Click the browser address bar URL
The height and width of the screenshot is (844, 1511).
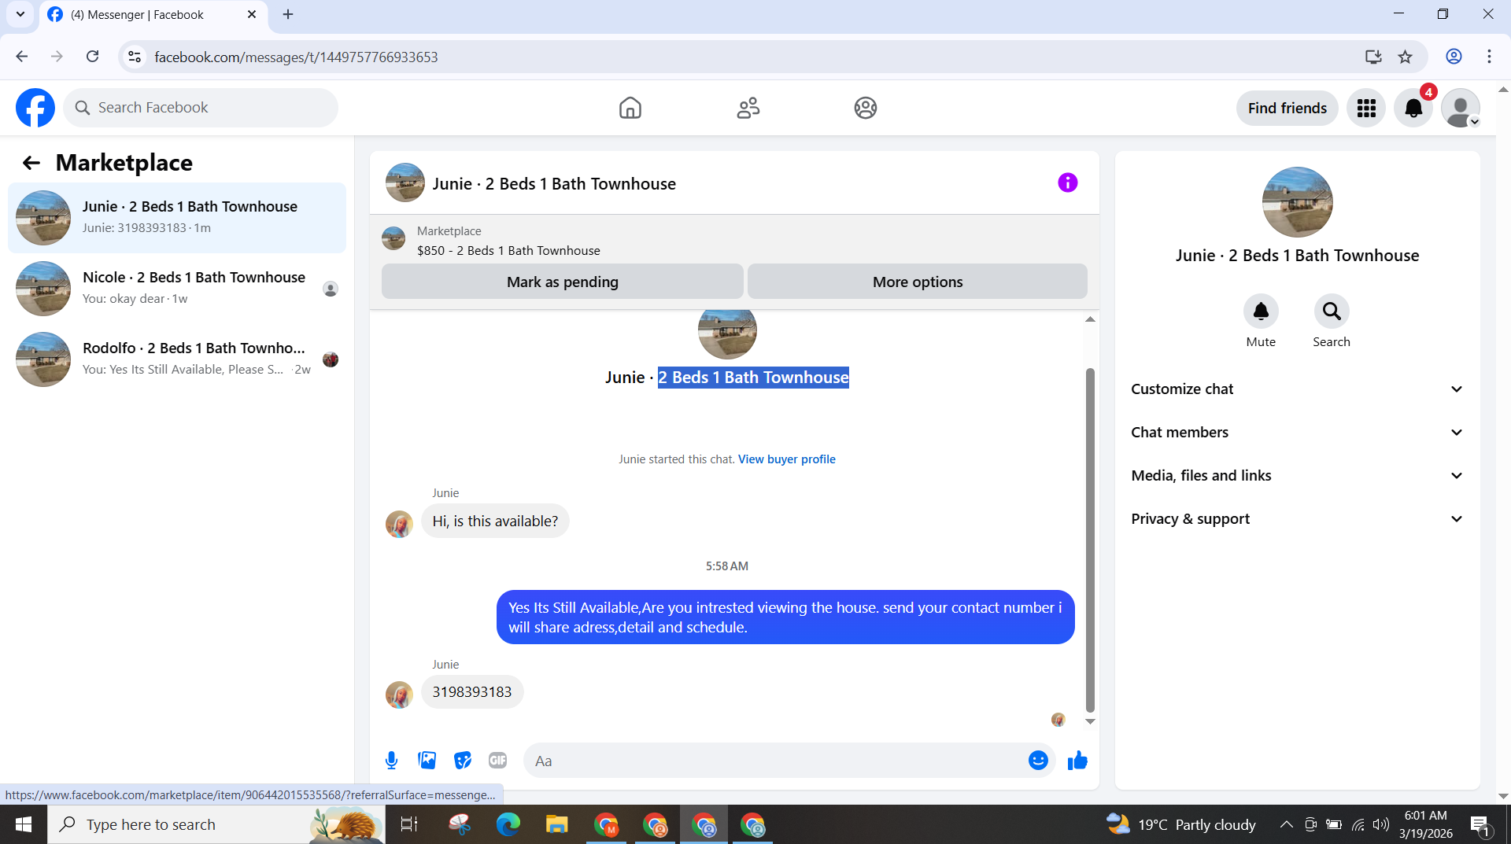(296, 57)
